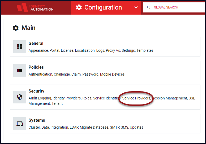Screen dimensions: 206x144
Task: Open Migrate Database under Systems
Action: coord(94,128)
